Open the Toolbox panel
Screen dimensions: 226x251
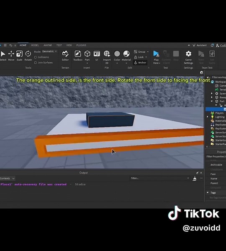[x=78, y=55]
